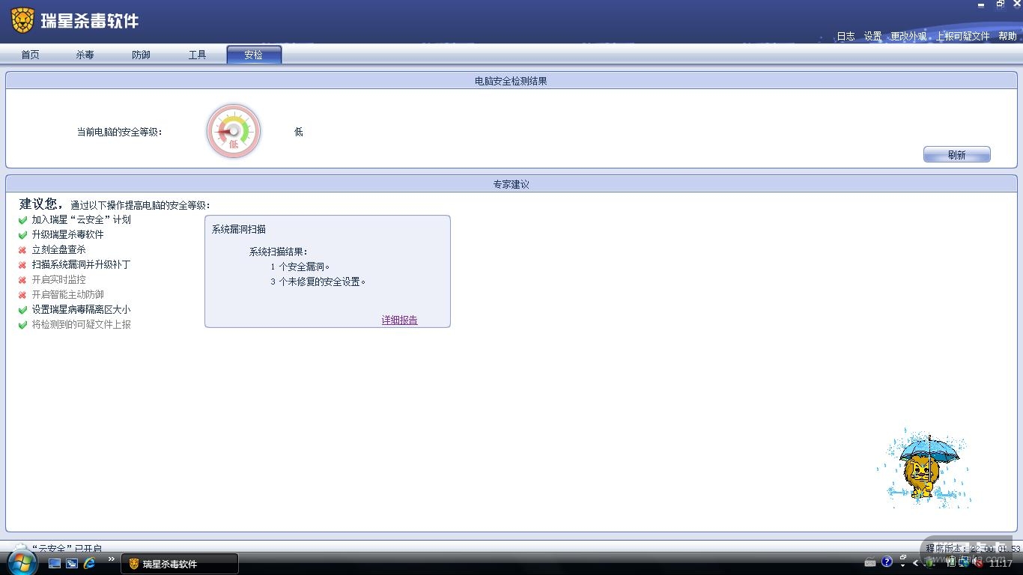The image size is (1023, 575).
Task: Click the 系统扫描结果： label
Action: click(x=279, y=252)
